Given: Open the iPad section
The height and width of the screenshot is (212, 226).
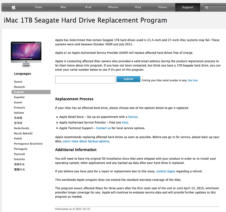Looking at the screenshot, I should 138,7.
